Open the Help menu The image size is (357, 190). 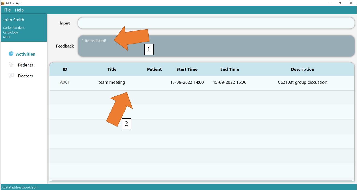pyautogui.click(x=19, y=10)
